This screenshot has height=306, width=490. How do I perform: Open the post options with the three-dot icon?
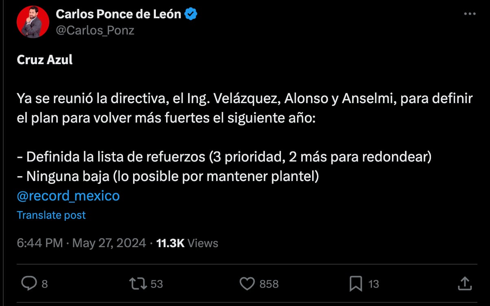coord(469,13)
